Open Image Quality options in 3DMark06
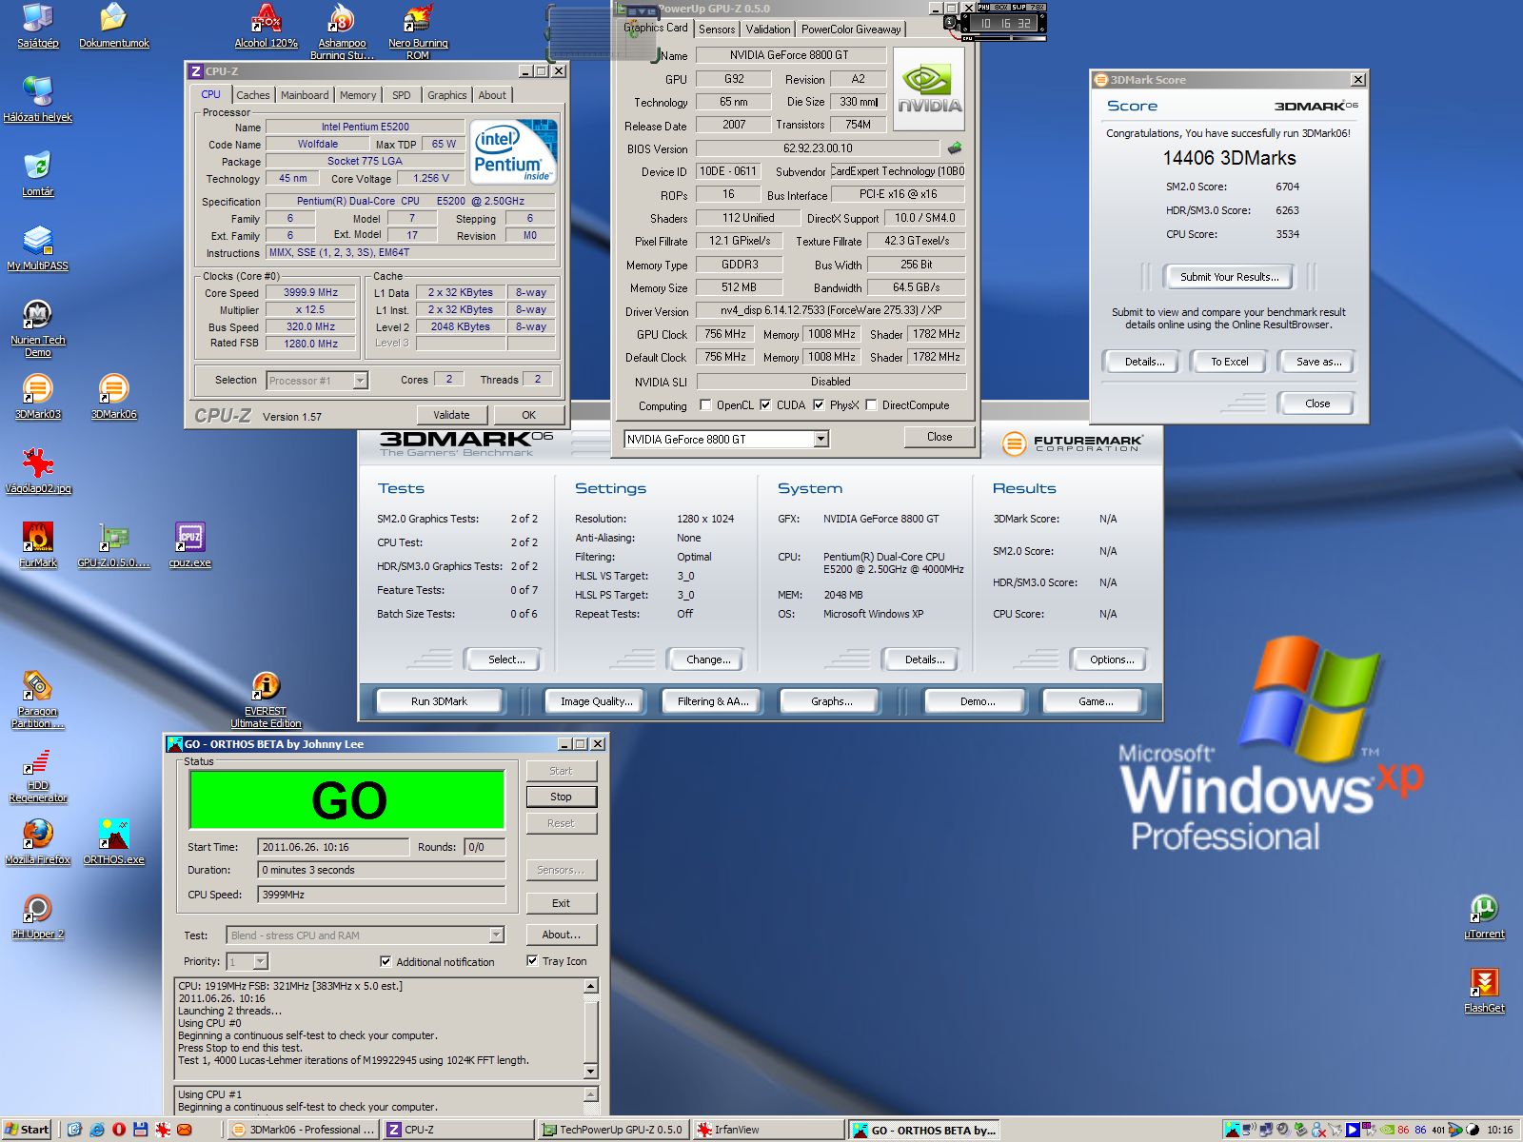Viewport: 1523px width, 1142px height. [596, 701]
